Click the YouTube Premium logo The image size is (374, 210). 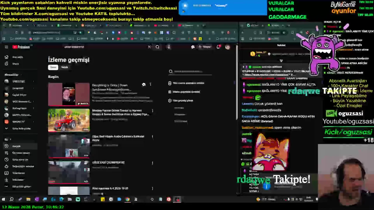coord(21,47)
